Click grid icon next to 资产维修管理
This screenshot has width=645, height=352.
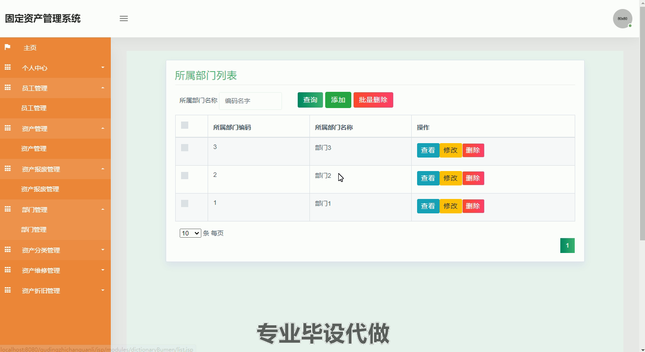pyautogui.click(x=8, y=270)
